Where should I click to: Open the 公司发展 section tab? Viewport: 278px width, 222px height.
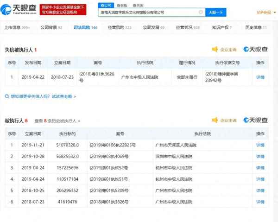coord(154,27)
